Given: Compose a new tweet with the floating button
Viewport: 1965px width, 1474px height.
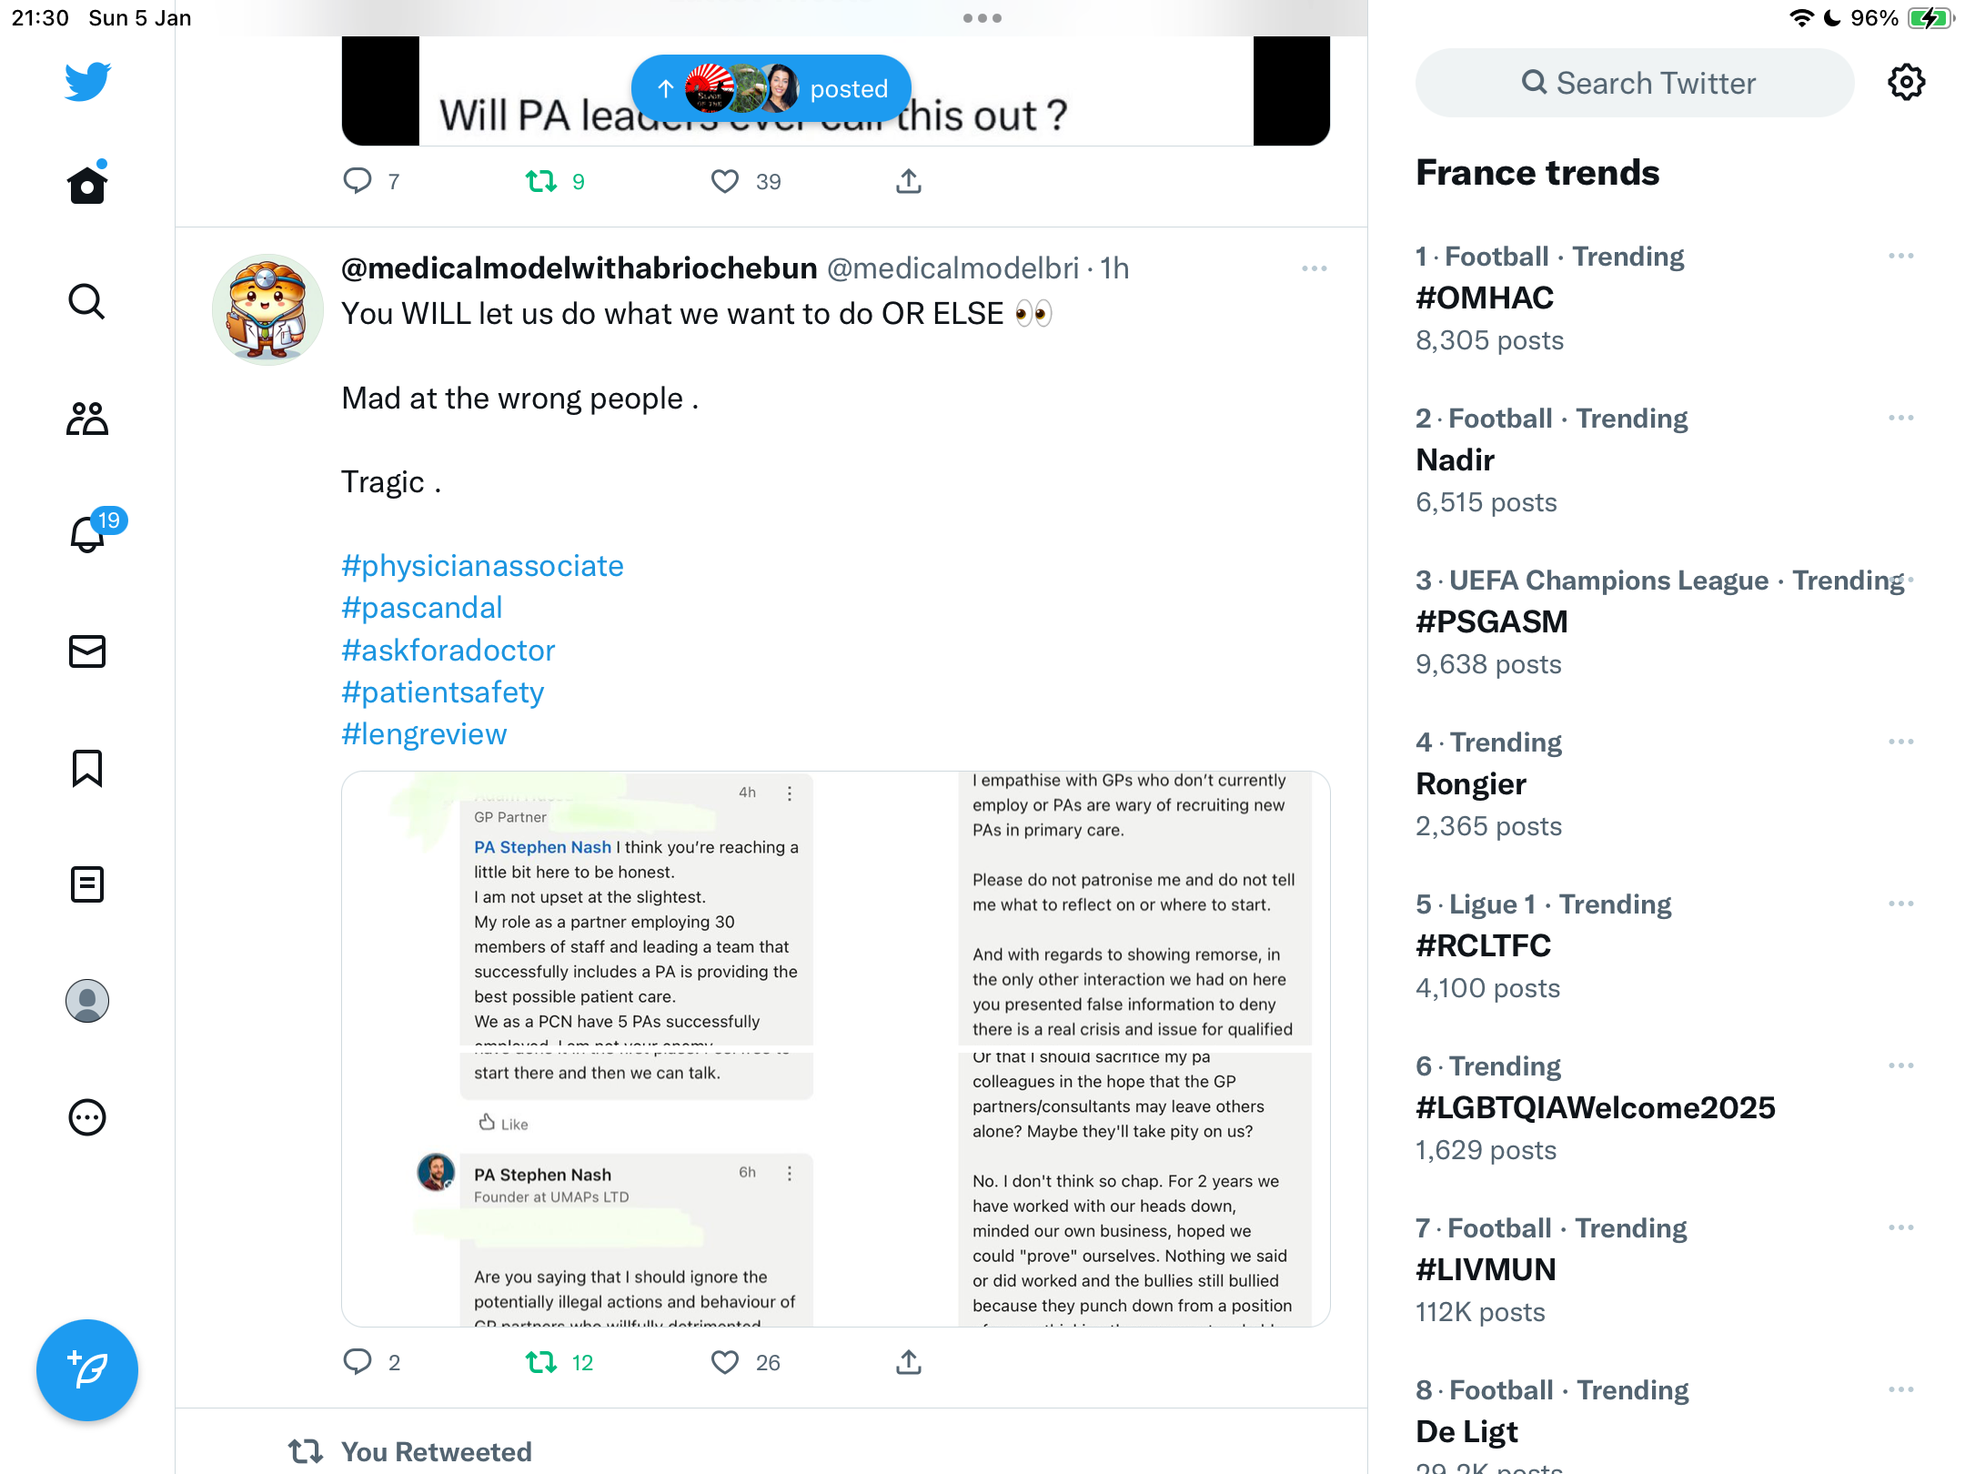Looking at the screenshot, I should (x=87, y=1369).
